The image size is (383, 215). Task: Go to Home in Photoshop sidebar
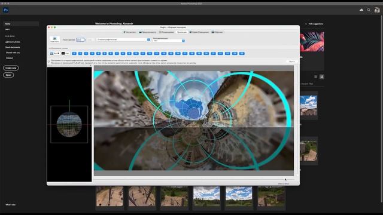pyautogui.click(x=21, y=24)
